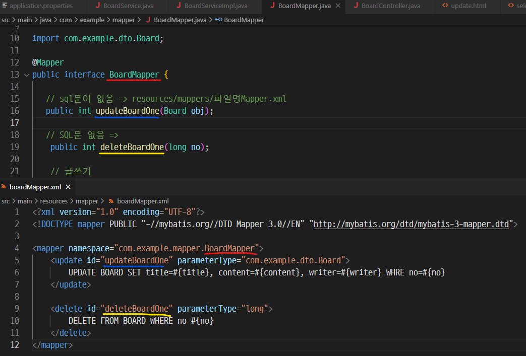Click the '// SQL문 없음 =>' comment line
The image size is (526, 356).
tap(82, 134)
